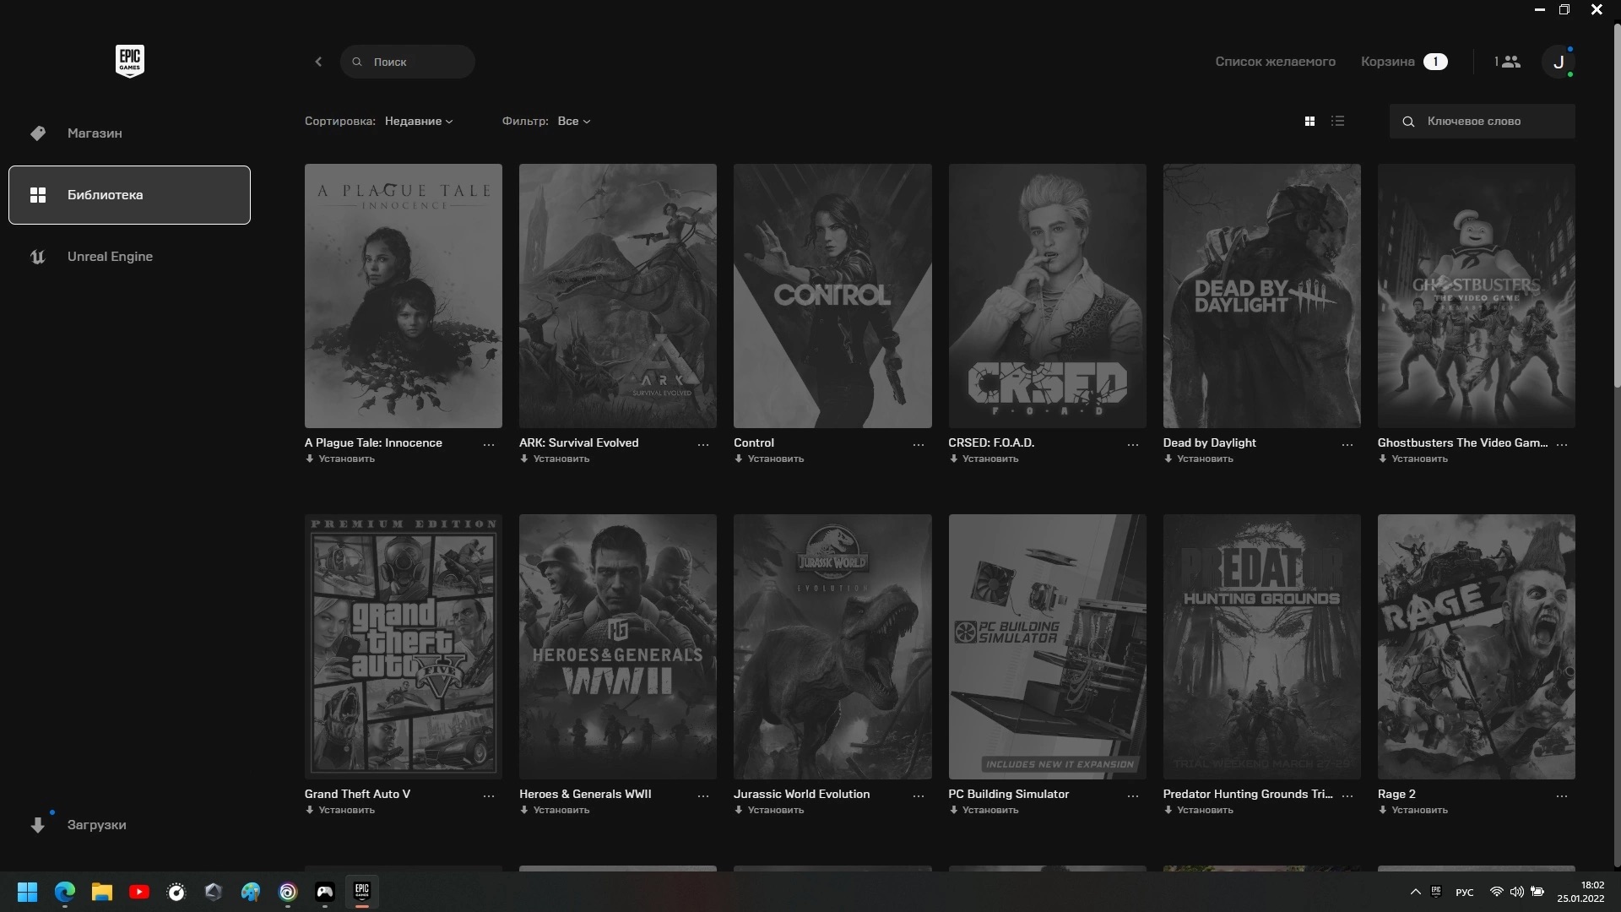This screenshot has height=912, width=1621.
Task: Click the Epic Games logo
Action: (129, 61)
